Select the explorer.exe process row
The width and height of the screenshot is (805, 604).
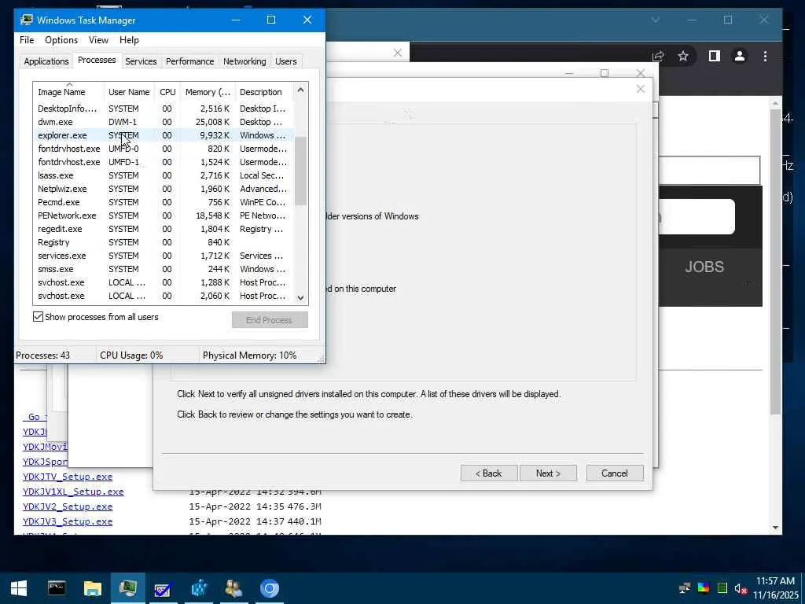pos(164,135)
